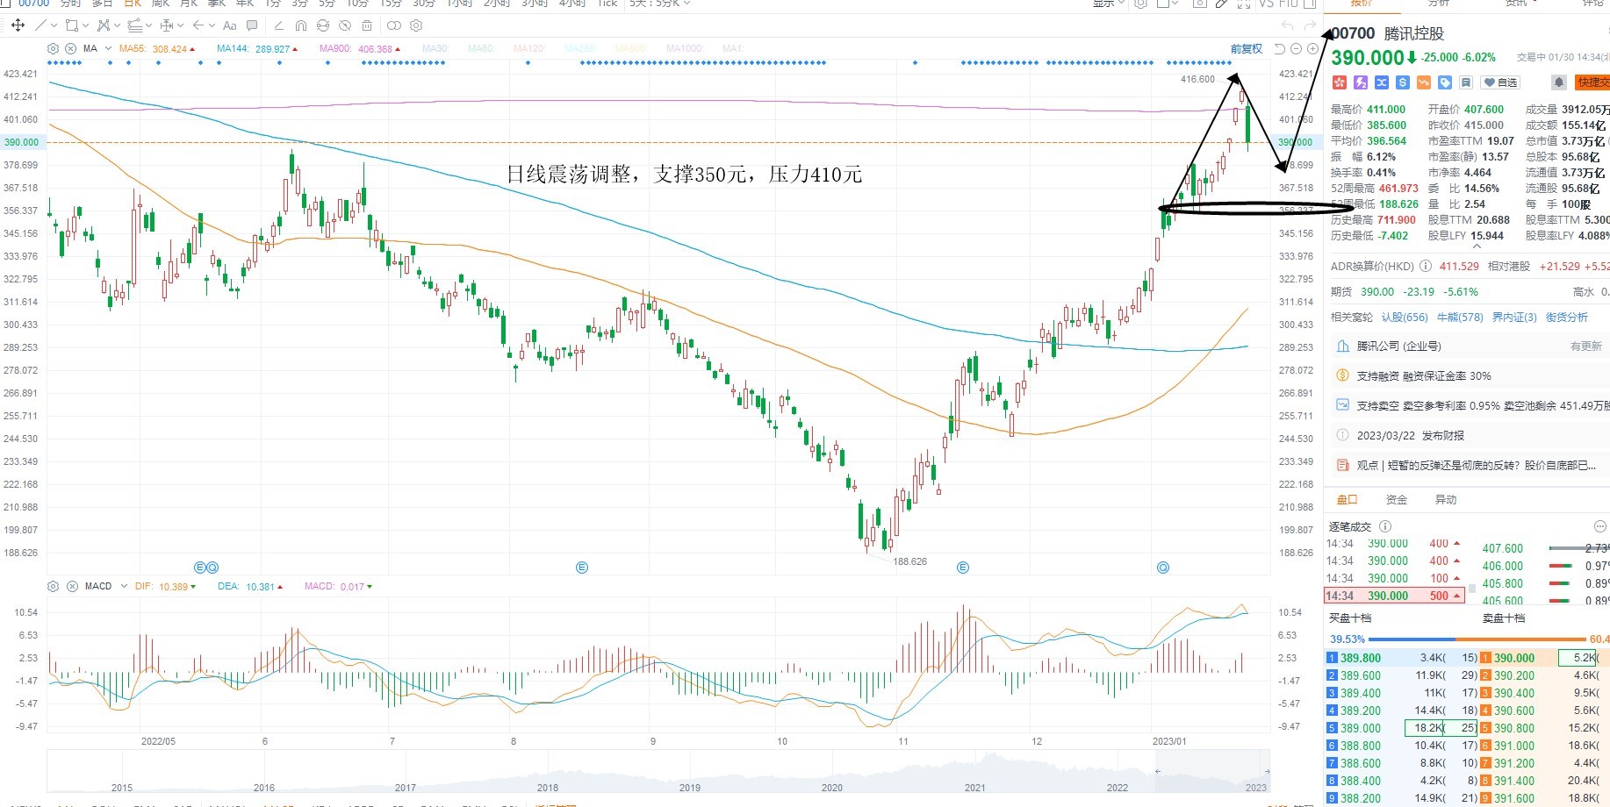The image size is (1610, 807).
Task: Expand the channel tool options arrow
Action: pos(148,25)
